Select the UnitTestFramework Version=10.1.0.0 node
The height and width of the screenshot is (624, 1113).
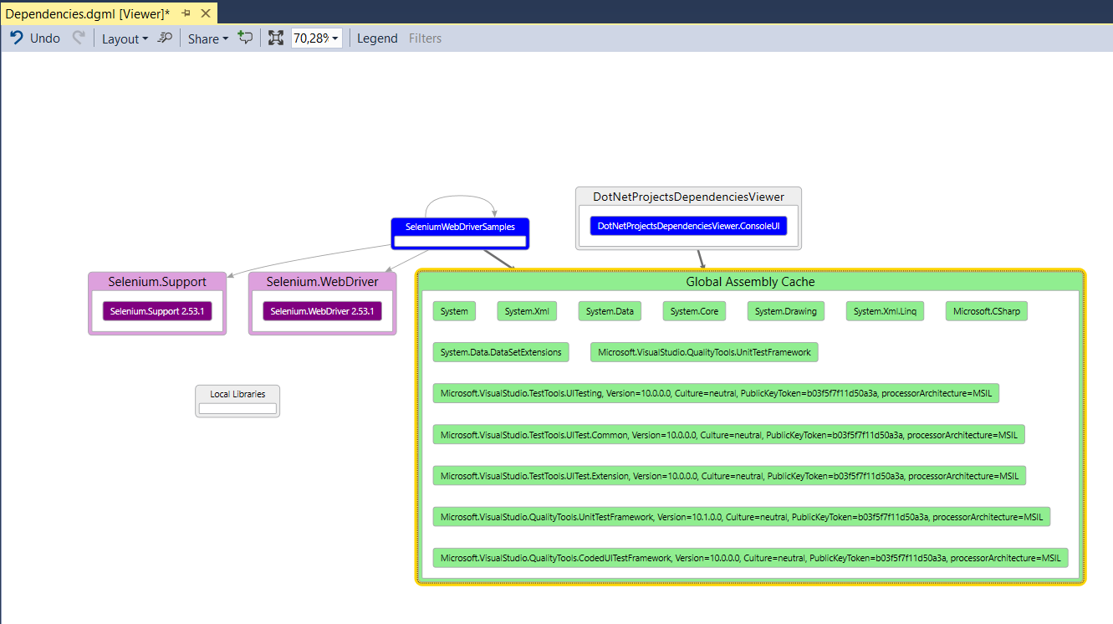click(742, 516)
